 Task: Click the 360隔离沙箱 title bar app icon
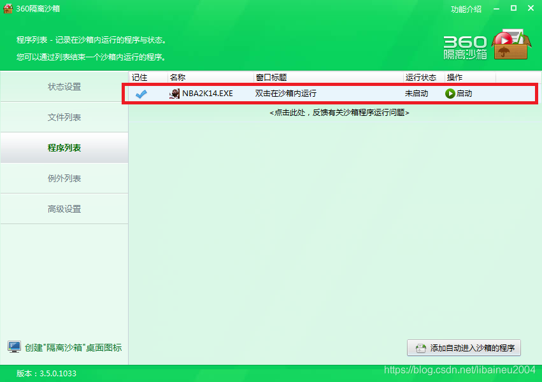(8, 8)
